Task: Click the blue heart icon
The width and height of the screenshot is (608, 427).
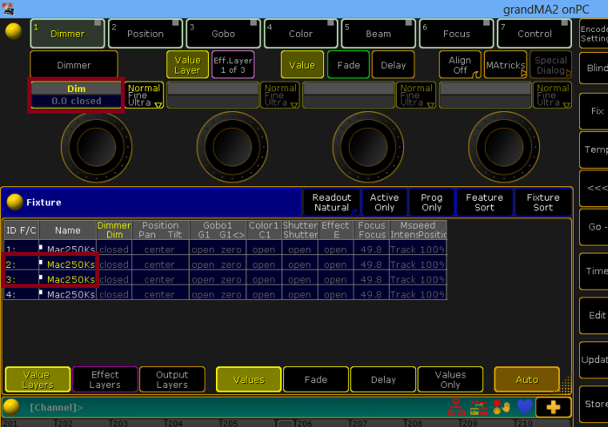Action: (x=525, y=407)
